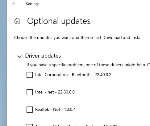
Task: Click the Intel Corporation - Bluetooth label text
Action: (63, 75)
